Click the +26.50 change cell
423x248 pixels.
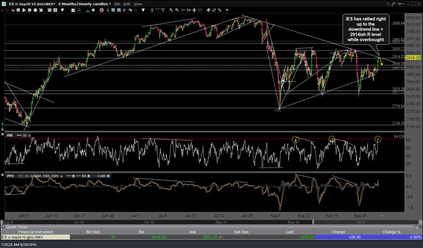point(354,237)
